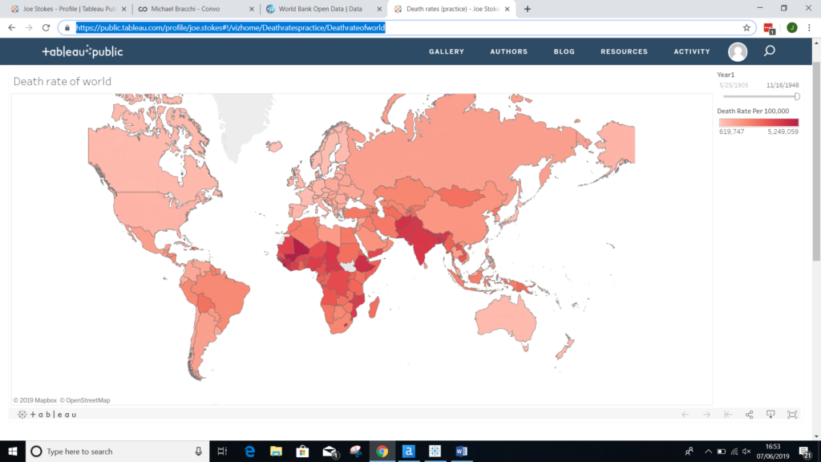Image resolution: width=821 pixels, height=462 pixels.
Task: Bookmark this page with the star icon
Action: [746, 28]
